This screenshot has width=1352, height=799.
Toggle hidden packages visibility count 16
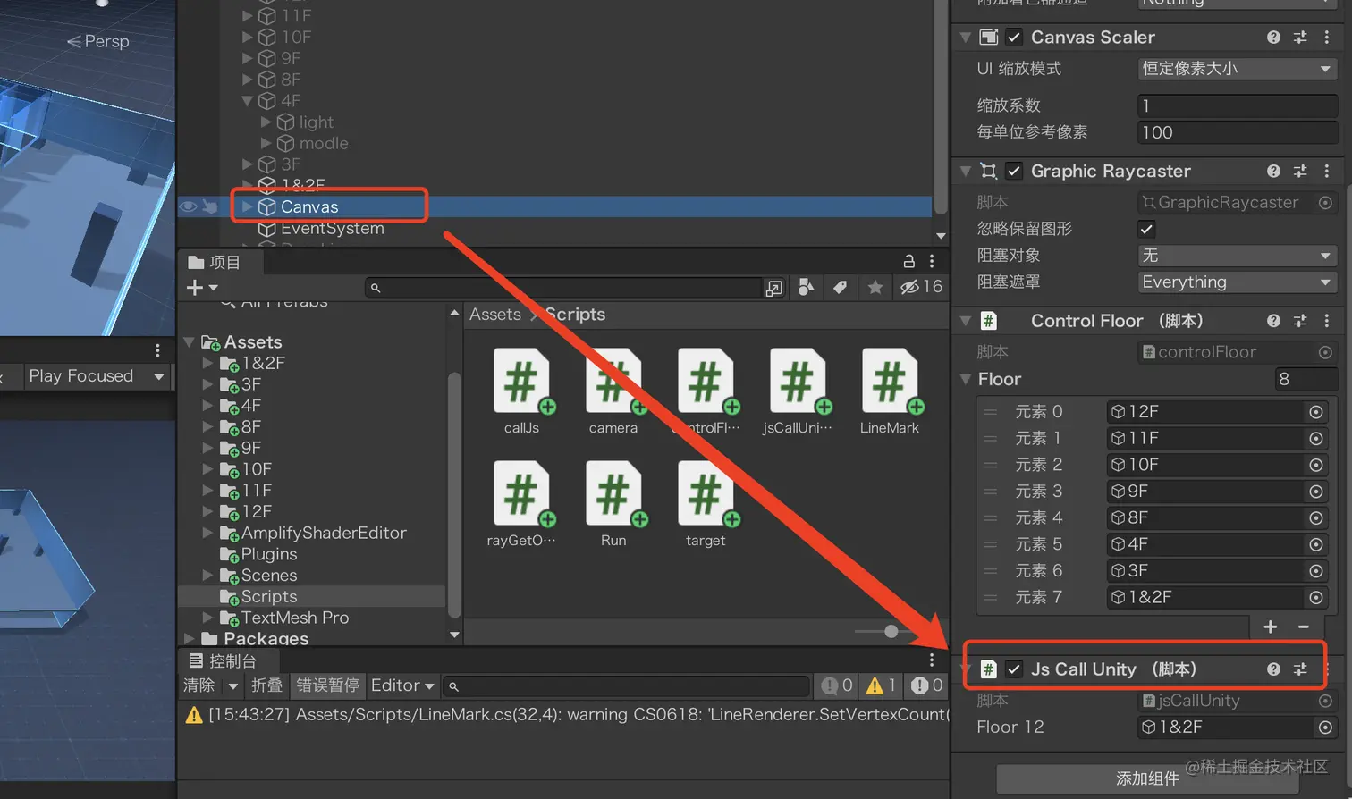(x=921, y=287)
